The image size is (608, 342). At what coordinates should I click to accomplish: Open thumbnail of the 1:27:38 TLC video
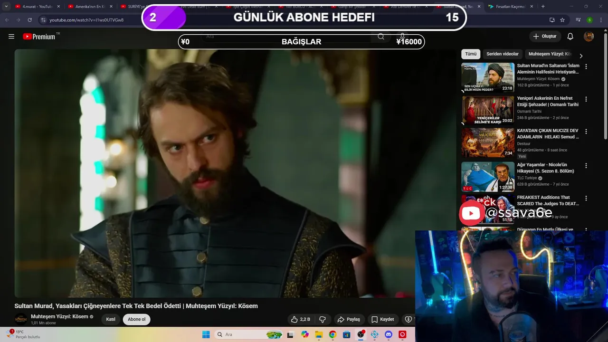pyautogui.click(x=488, y=177)
